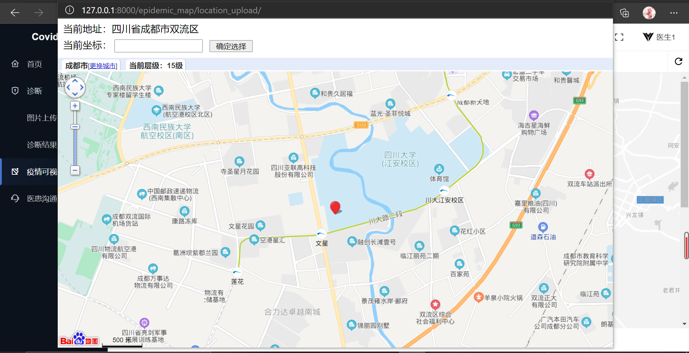This screenshot has width=689, height=353.
Task: Click the refresh icon on the right panel
Action: (678, 61)
